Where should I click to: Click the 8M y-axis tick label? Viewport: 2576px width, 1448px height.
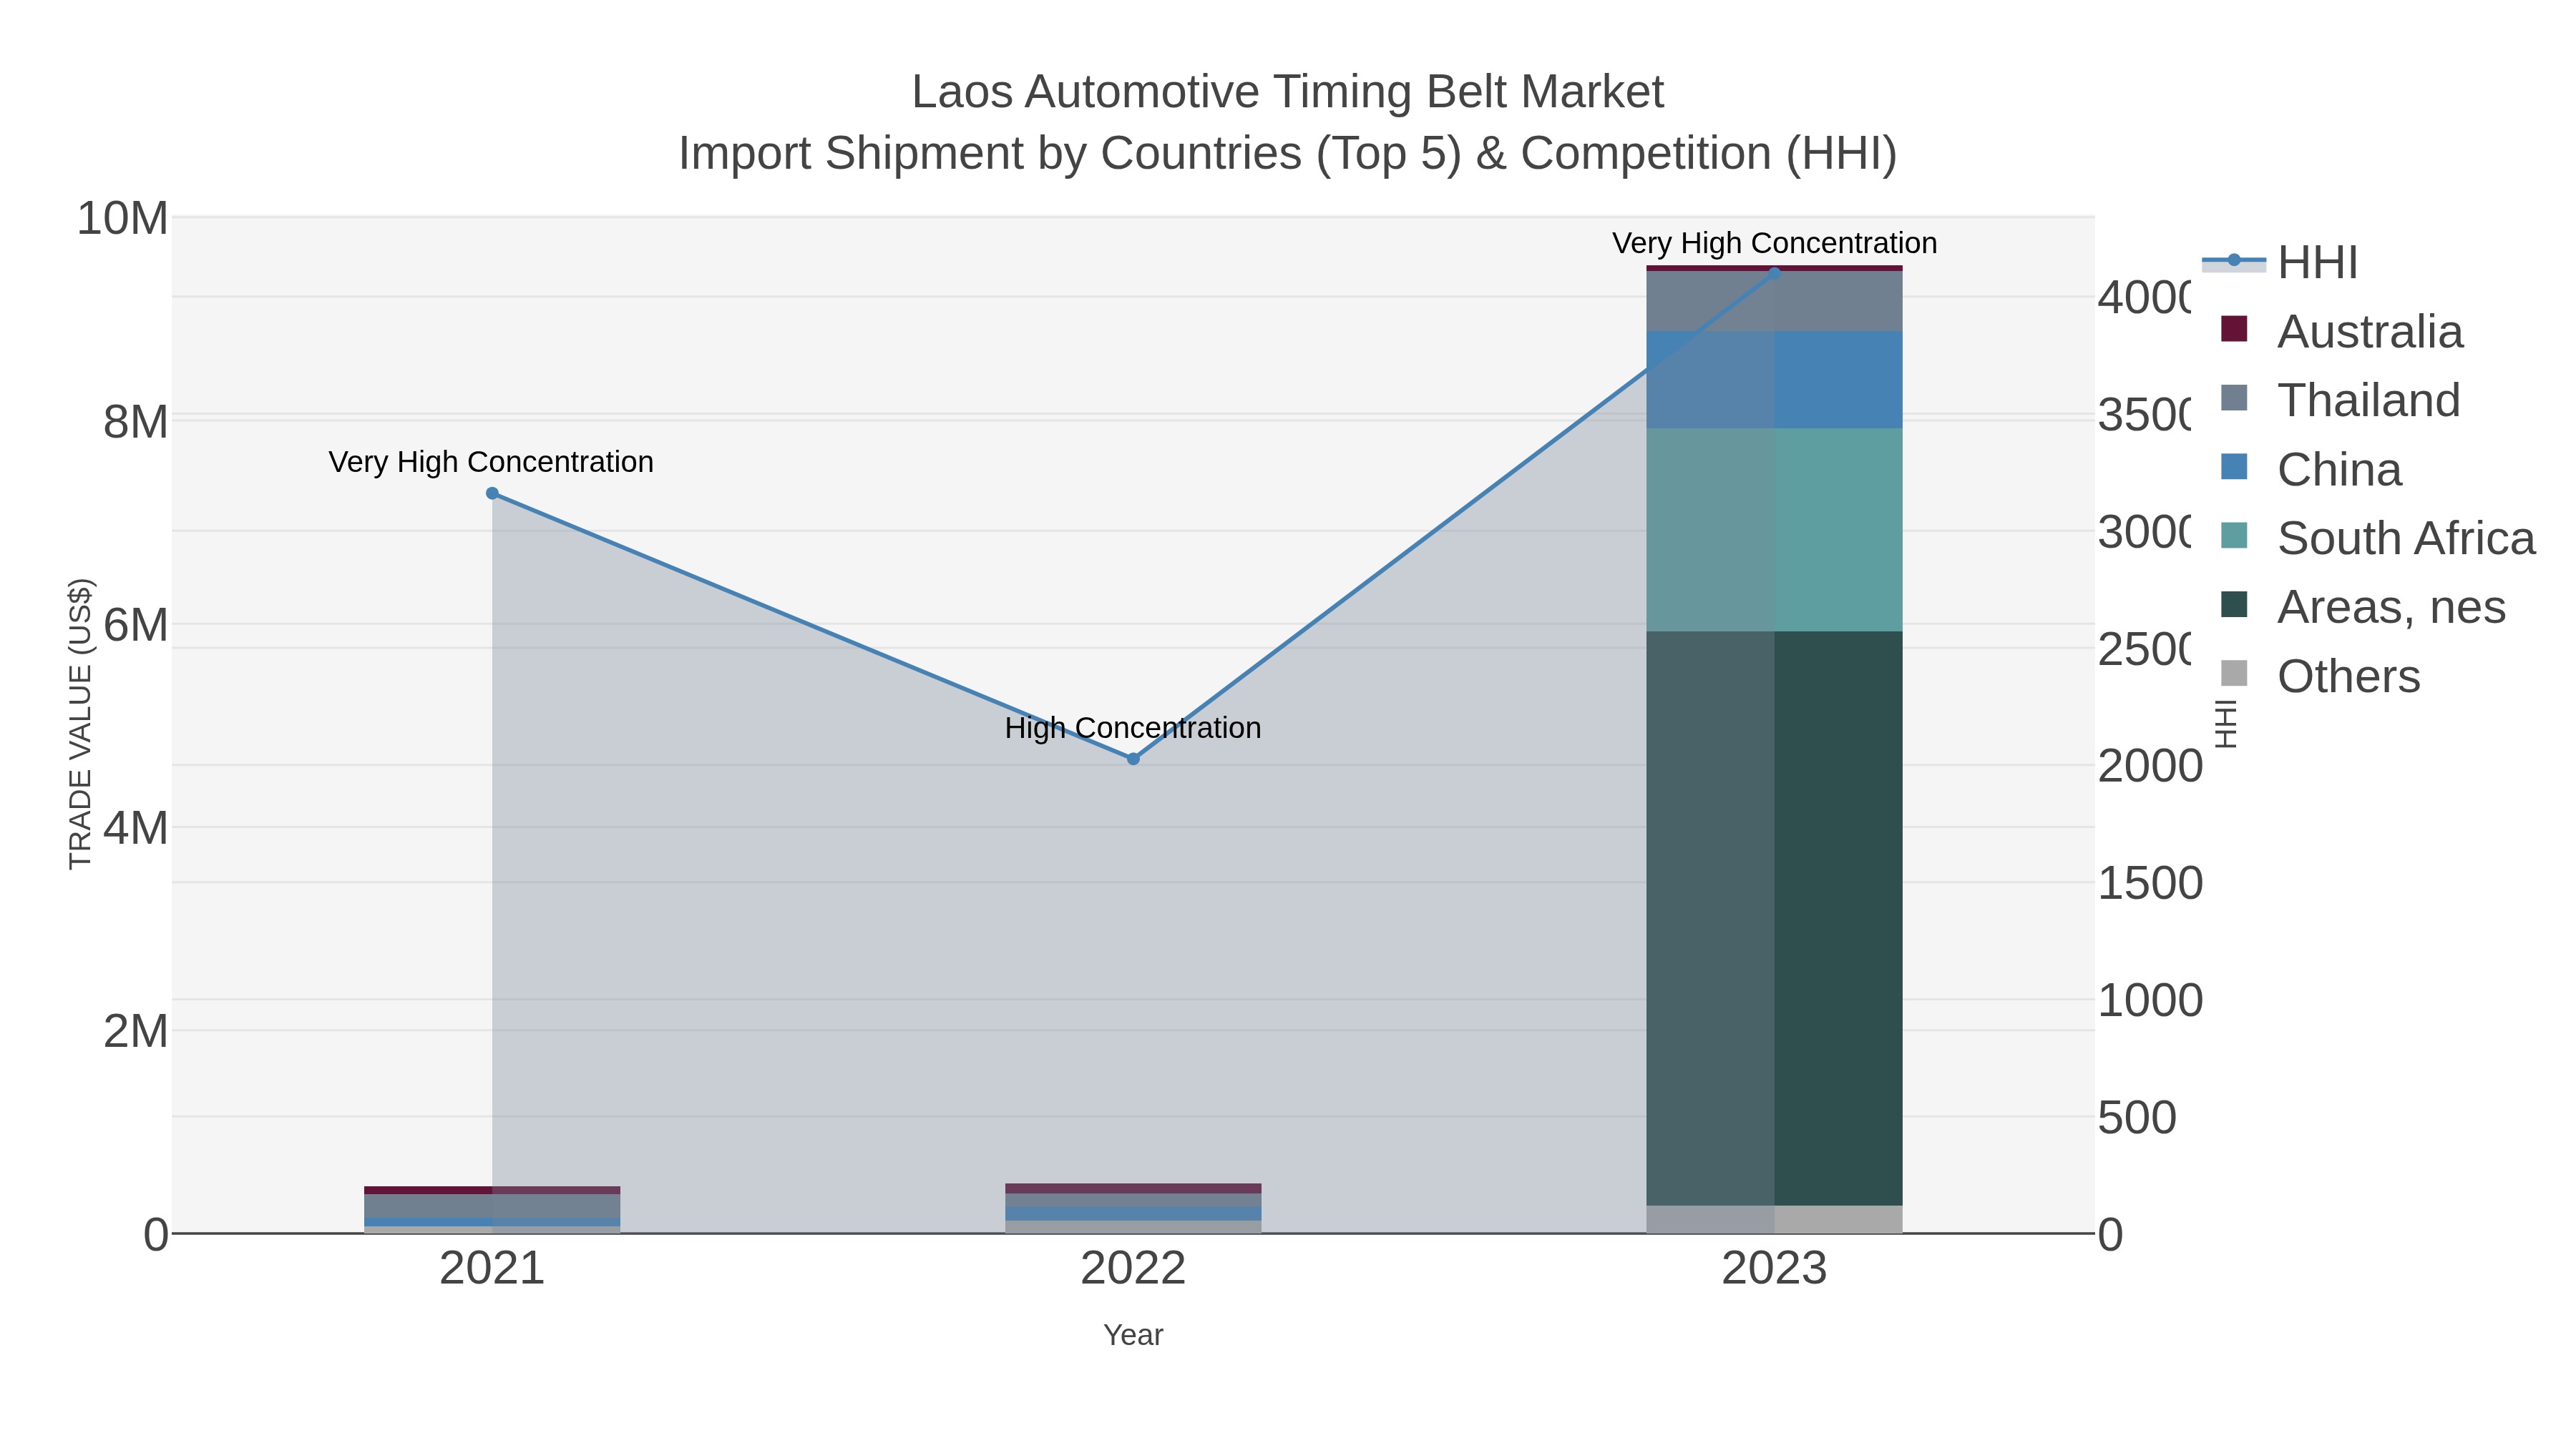tap(136, 422)
